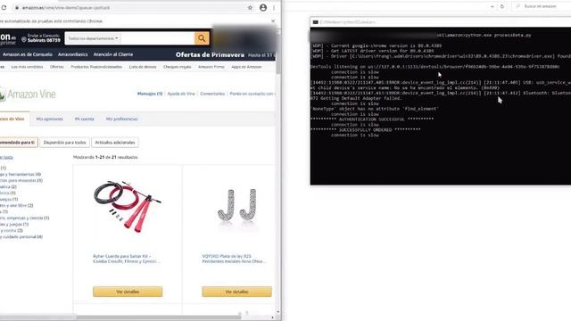Filter by 'y cocina (2)' category
571x321 pixels.
point(12,230)
